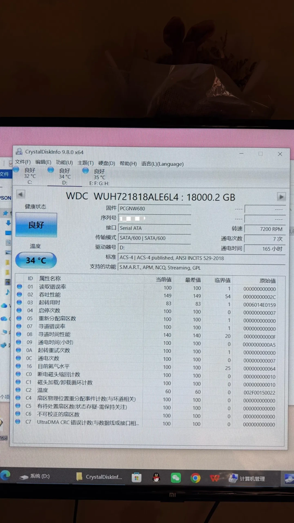
Task: Switch to CrystalDiskInfo taskbar button
Action: [x=99, y=477]
